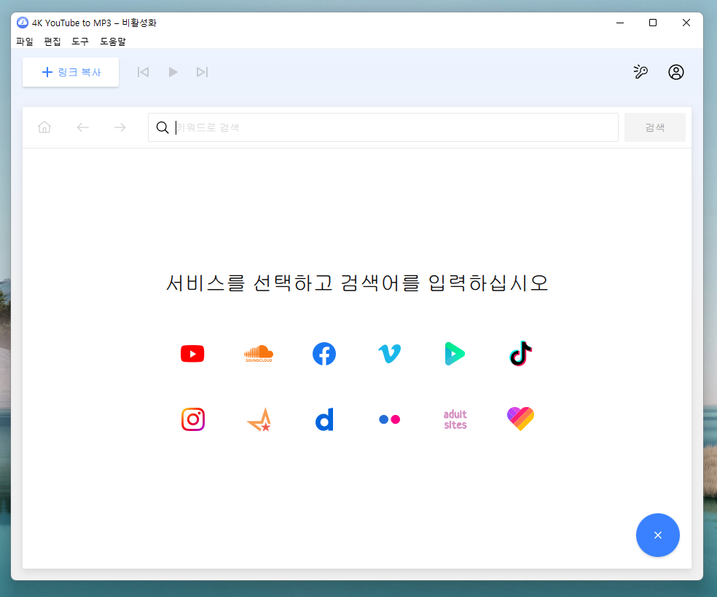Choose the TikTok service icon
The width and height of the screenshot is (717, 597).
[x=520, y=354]
